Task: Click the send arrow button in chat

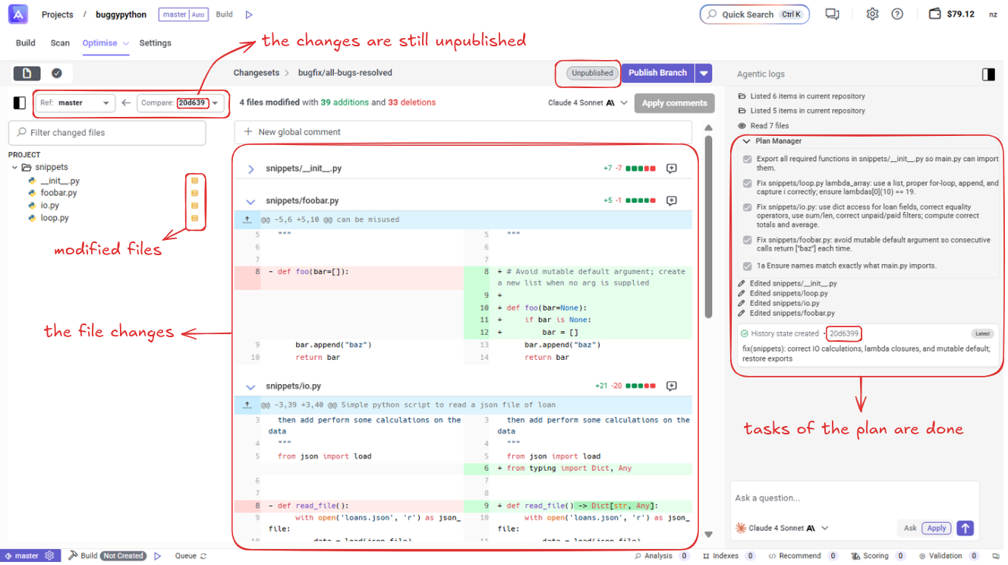Action: point(965,528)
